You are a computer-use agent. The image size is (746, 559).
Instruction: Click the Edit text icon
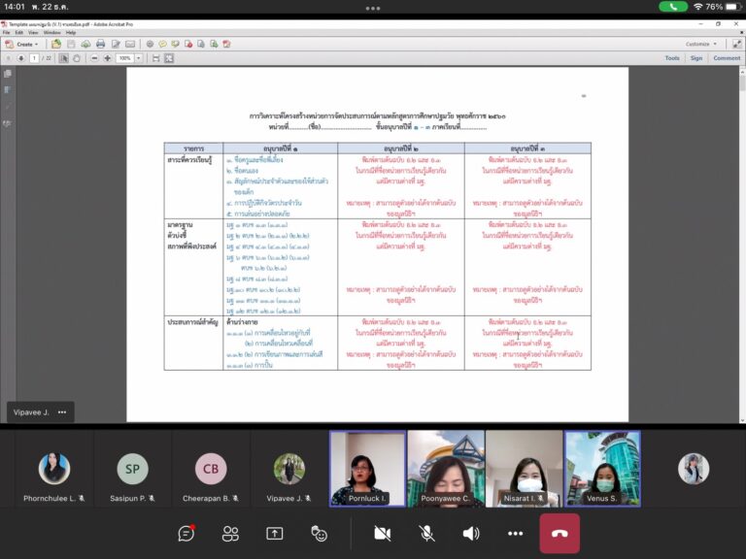(116, 45)
